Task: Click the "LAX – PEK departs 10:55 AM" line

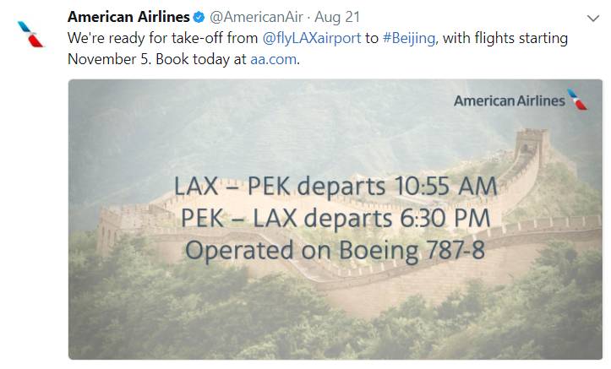Action: (336, 185)
